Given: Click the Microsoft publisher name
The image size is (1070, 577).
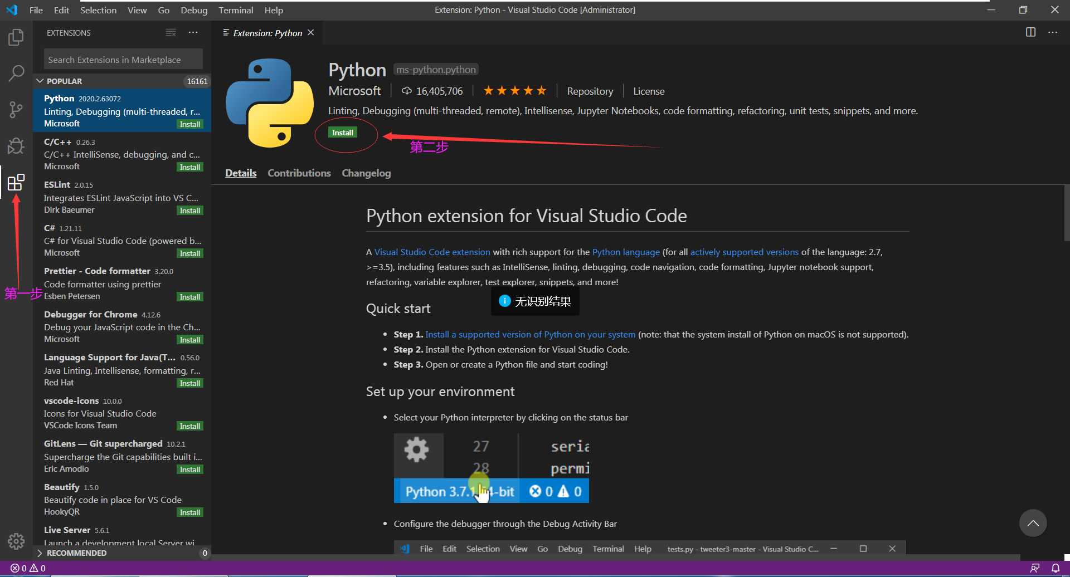Looking at the screenshot, I should pos(354,91).
